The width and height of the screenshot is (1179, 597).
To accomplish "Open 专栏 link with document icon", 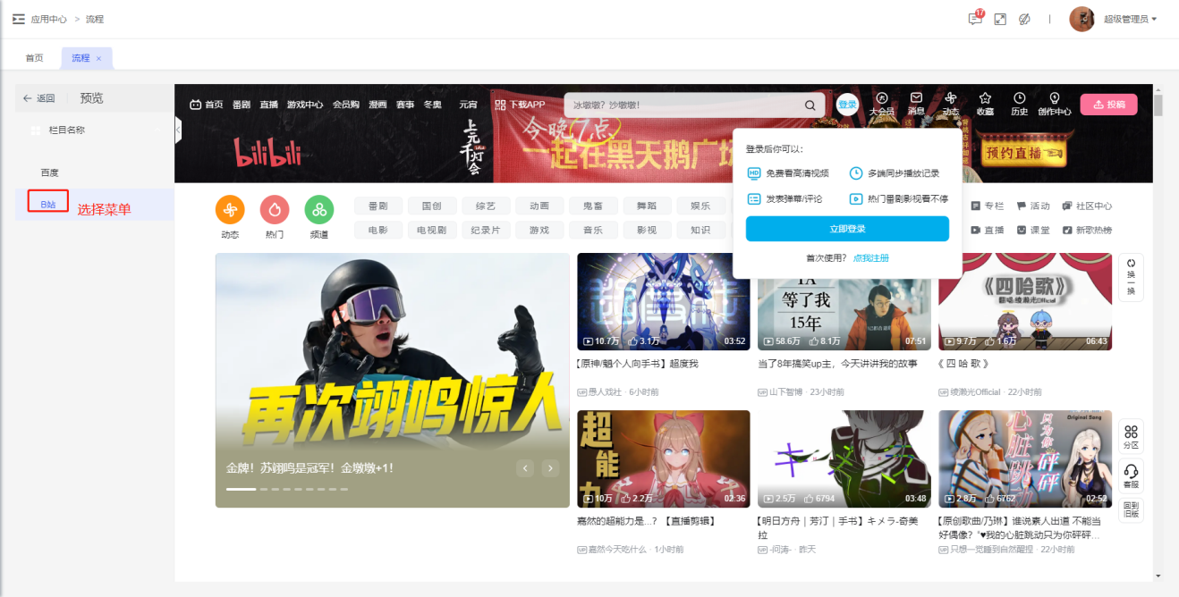I will 988,206.
